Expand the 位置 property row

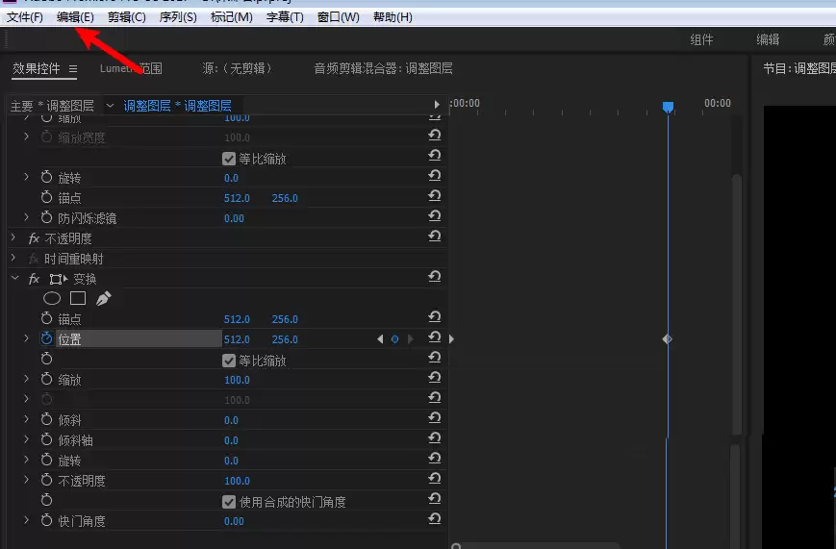pos(27,338)
